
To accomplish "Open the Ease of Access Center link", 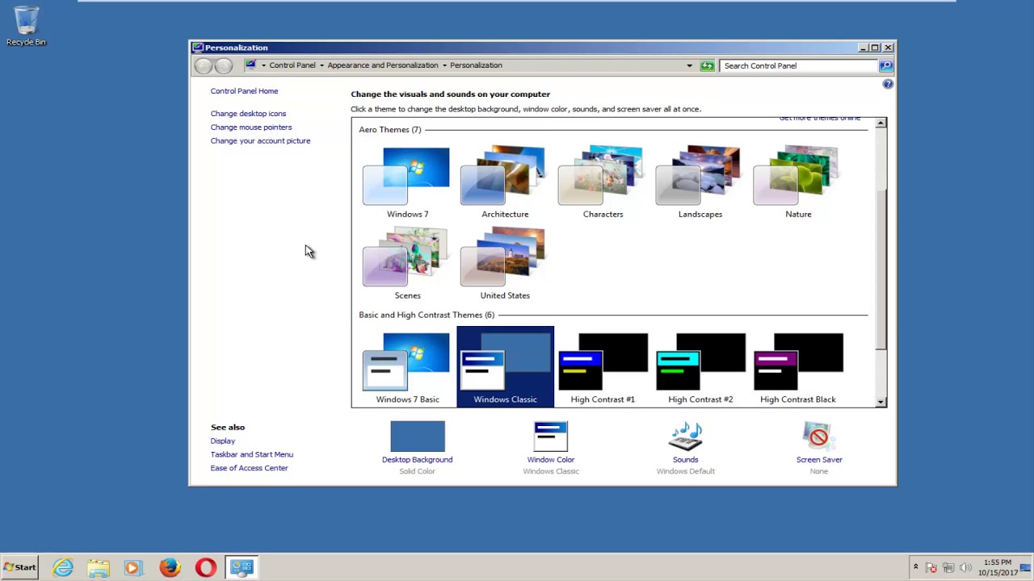I will pos(249,468).
